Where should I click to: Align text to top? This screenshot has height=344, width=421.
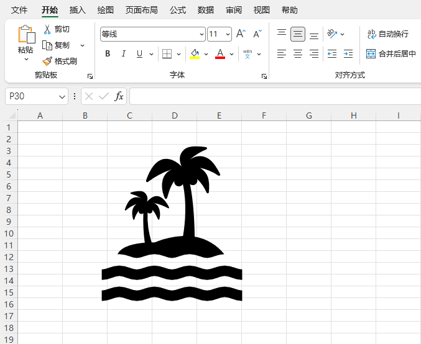click(282, 34)
